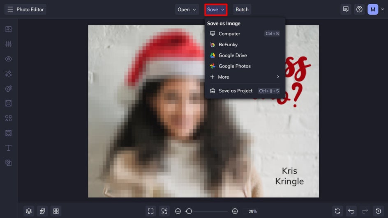Open the history clock icon

(x=378, y=211)
